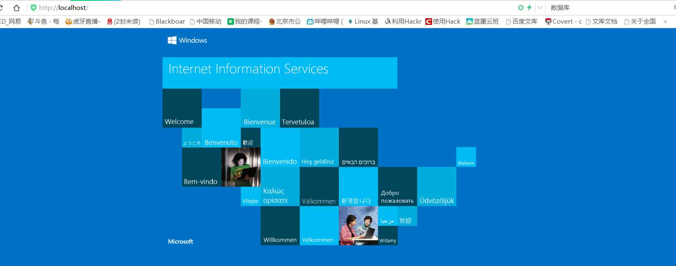Focus the search field showing 数据库
676x266 pixels.
coord(609,7)
